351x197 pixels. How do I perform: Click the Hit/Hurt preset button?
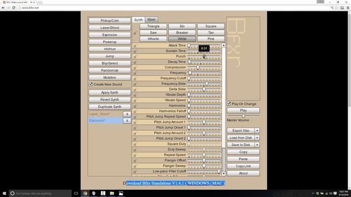click(110, 49)
